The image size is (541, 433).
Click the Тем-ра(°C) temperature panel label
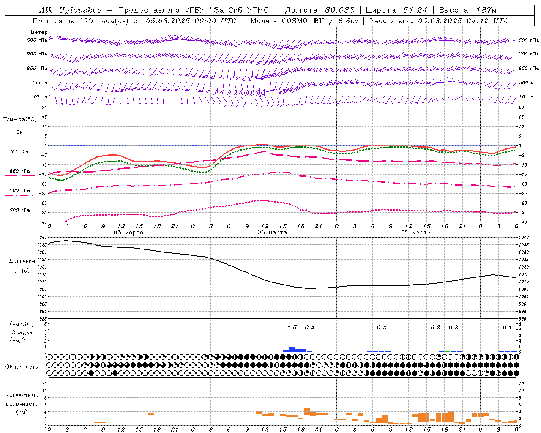click(x=20, y=120)
